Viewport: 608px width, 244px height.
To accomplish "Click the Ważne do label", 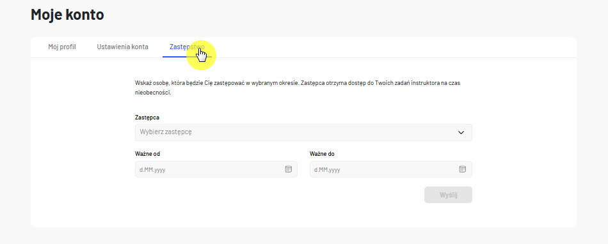I will click(x=322, y=154).
